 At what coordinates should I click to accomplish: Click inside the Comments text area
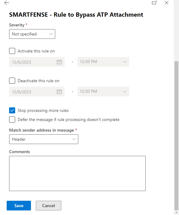coord(77,173)
